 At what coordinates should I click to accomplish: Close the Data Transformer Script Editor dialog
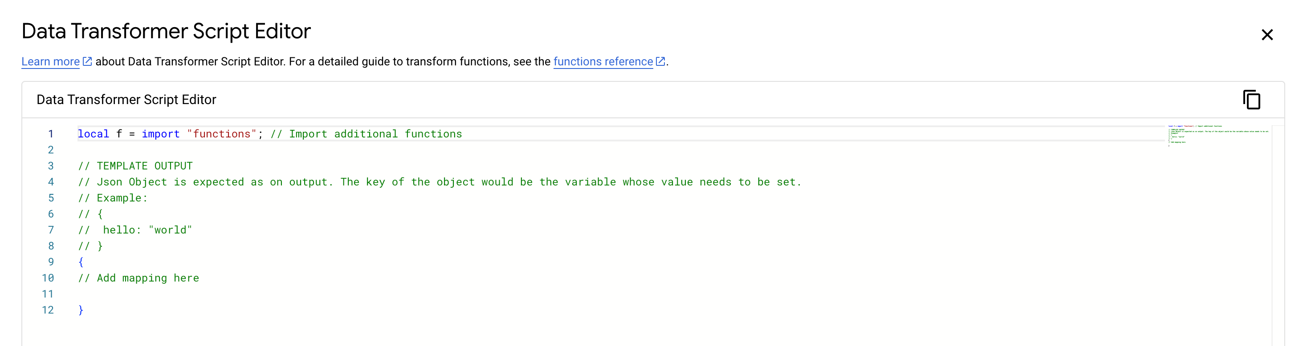point(1267,34)
